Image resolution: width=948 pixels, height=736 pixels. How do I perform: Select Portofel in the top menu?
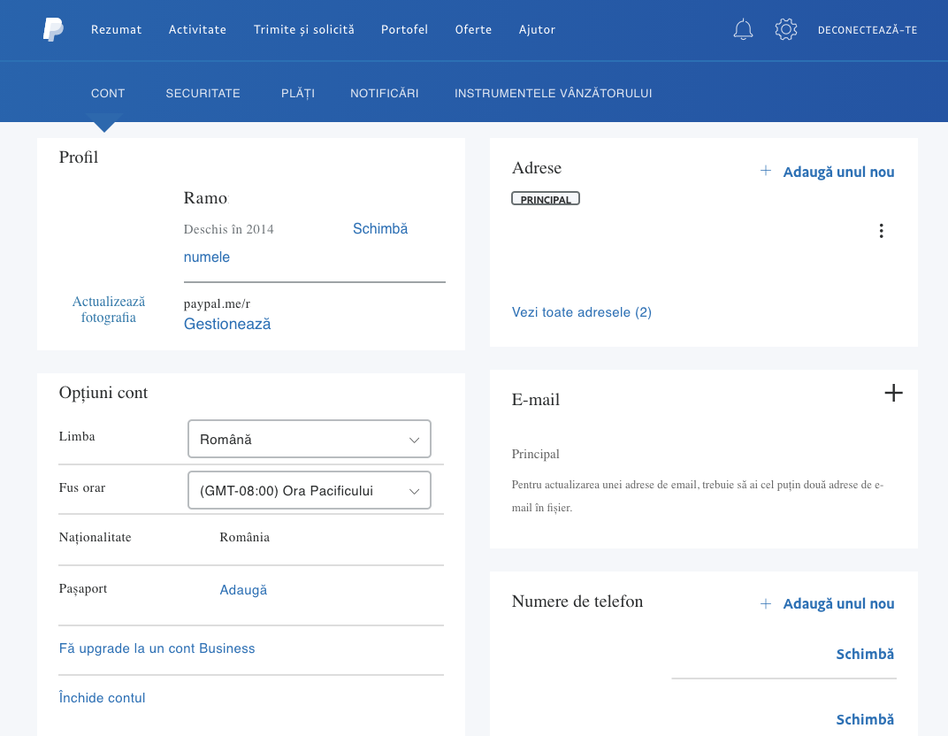(404, 29)
